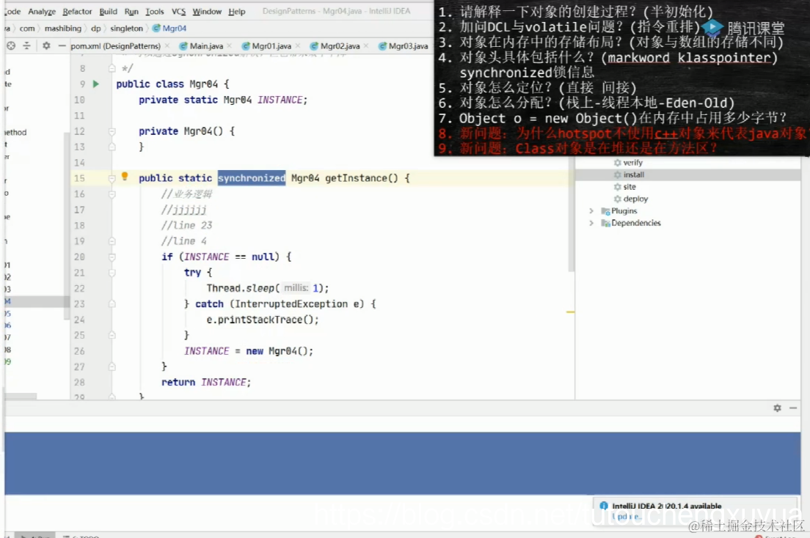Click line number 20 in the gutter
The width and height of the screenshot is (810, 538).
[x=79, y=257]
